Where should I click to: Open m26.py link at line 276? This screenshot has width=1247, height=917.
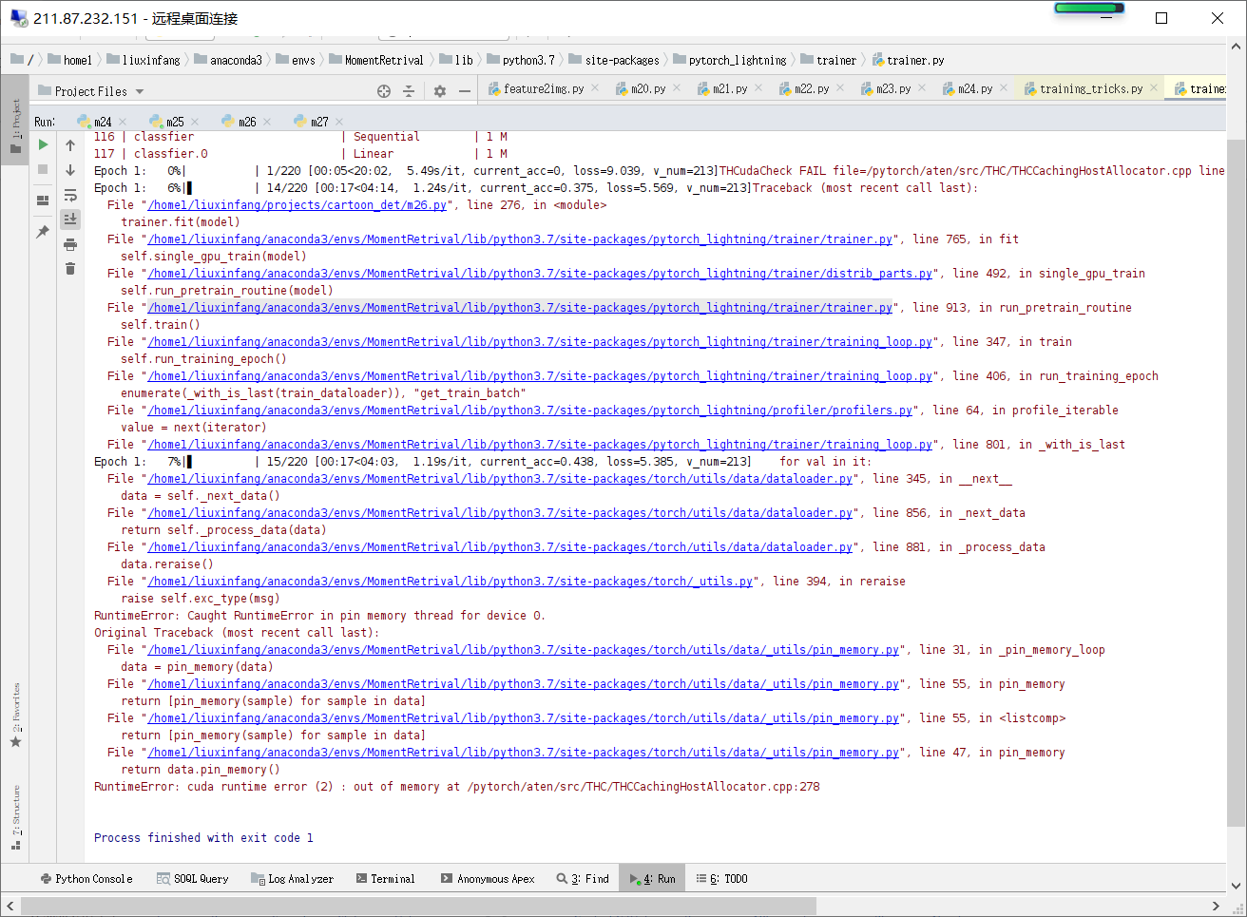(x=297, y=205)
